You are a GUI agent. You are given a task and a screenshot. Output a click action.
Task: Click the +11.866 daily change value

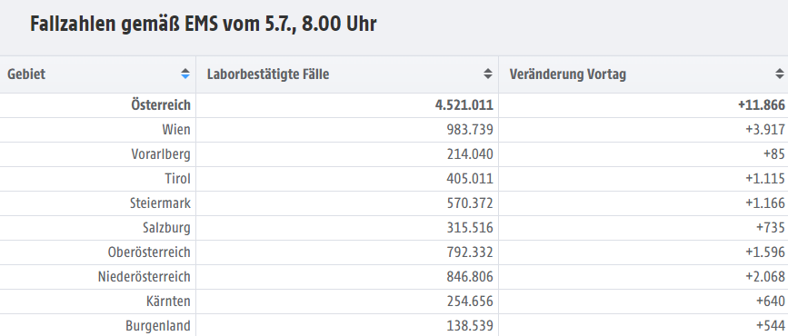tap(762, 105)
